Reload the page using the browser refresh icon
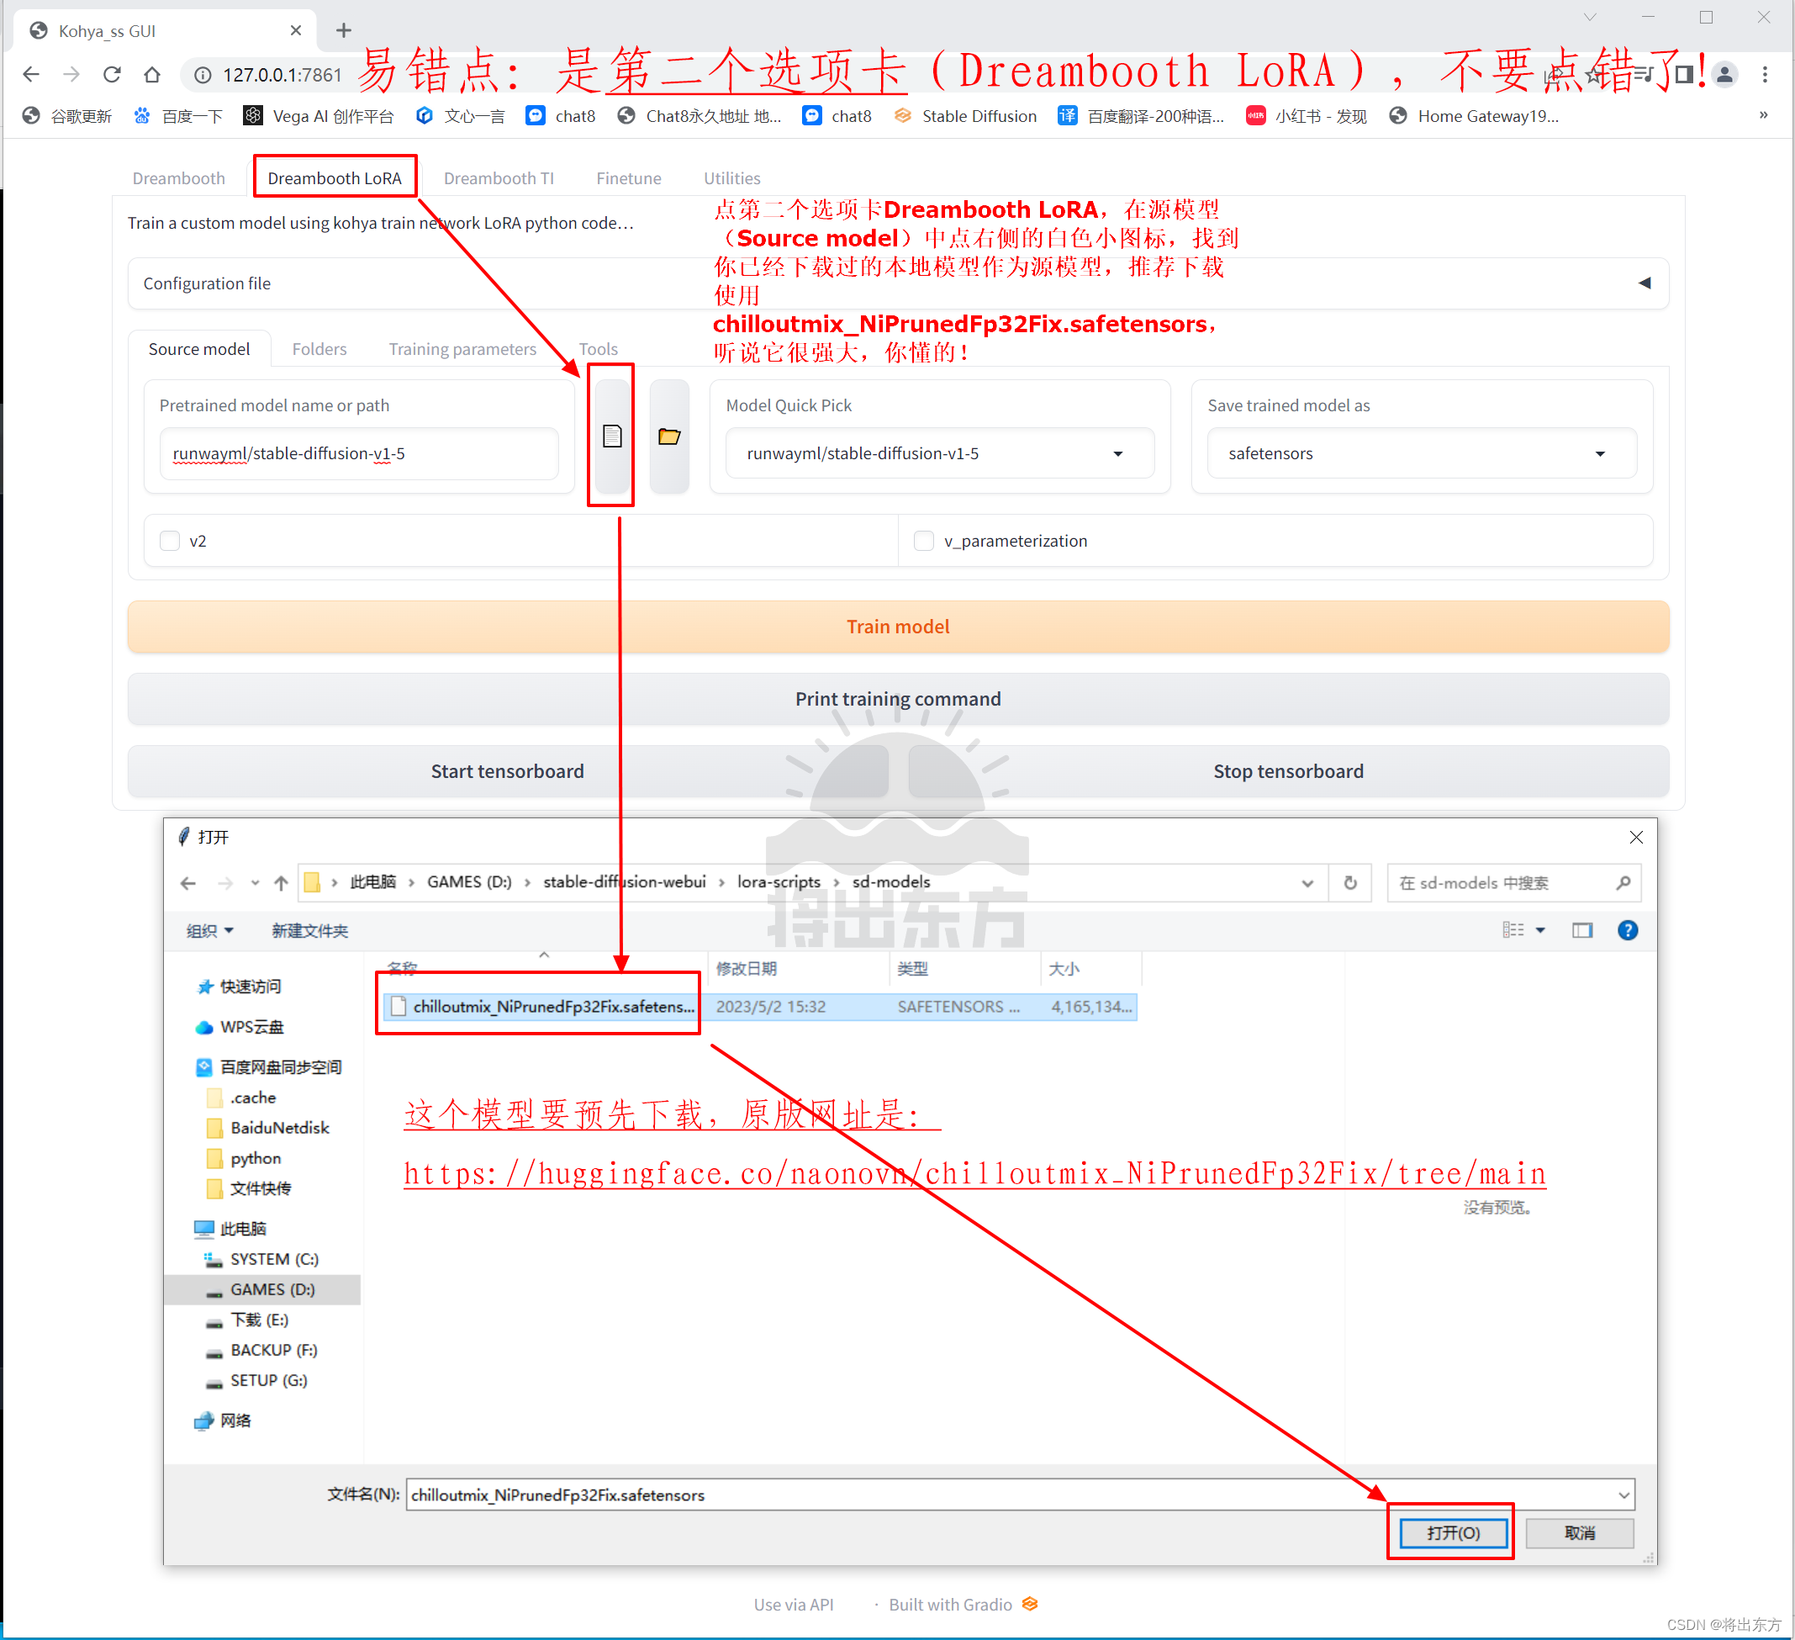 coord(112,75)
